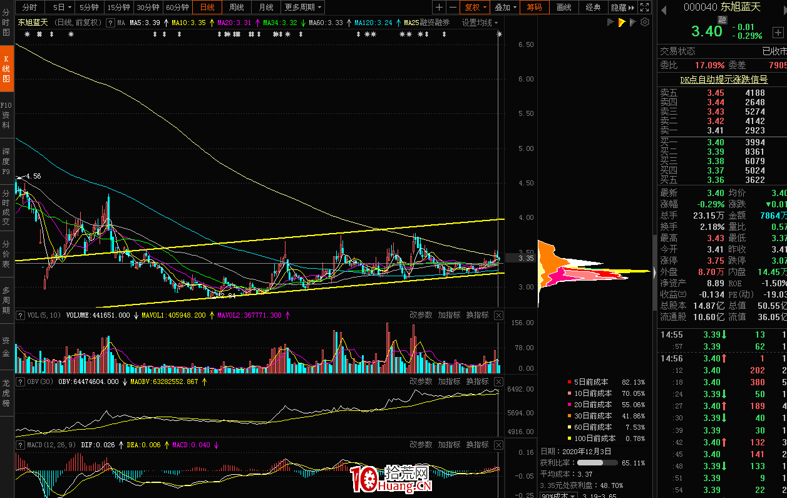This screenshot has height=498, width=787.
Task: Click the chip distribution bars icon
Action: click(610, 23)
